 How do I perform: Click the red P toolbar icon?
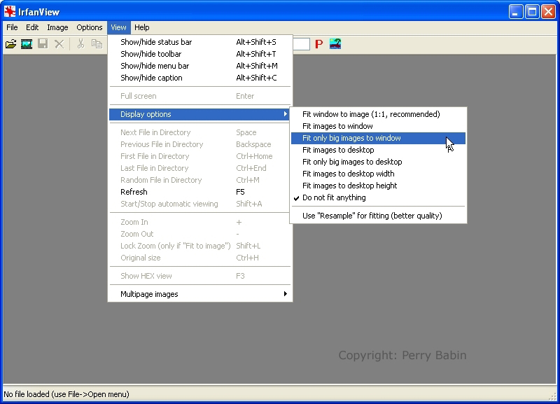(319, 44)
